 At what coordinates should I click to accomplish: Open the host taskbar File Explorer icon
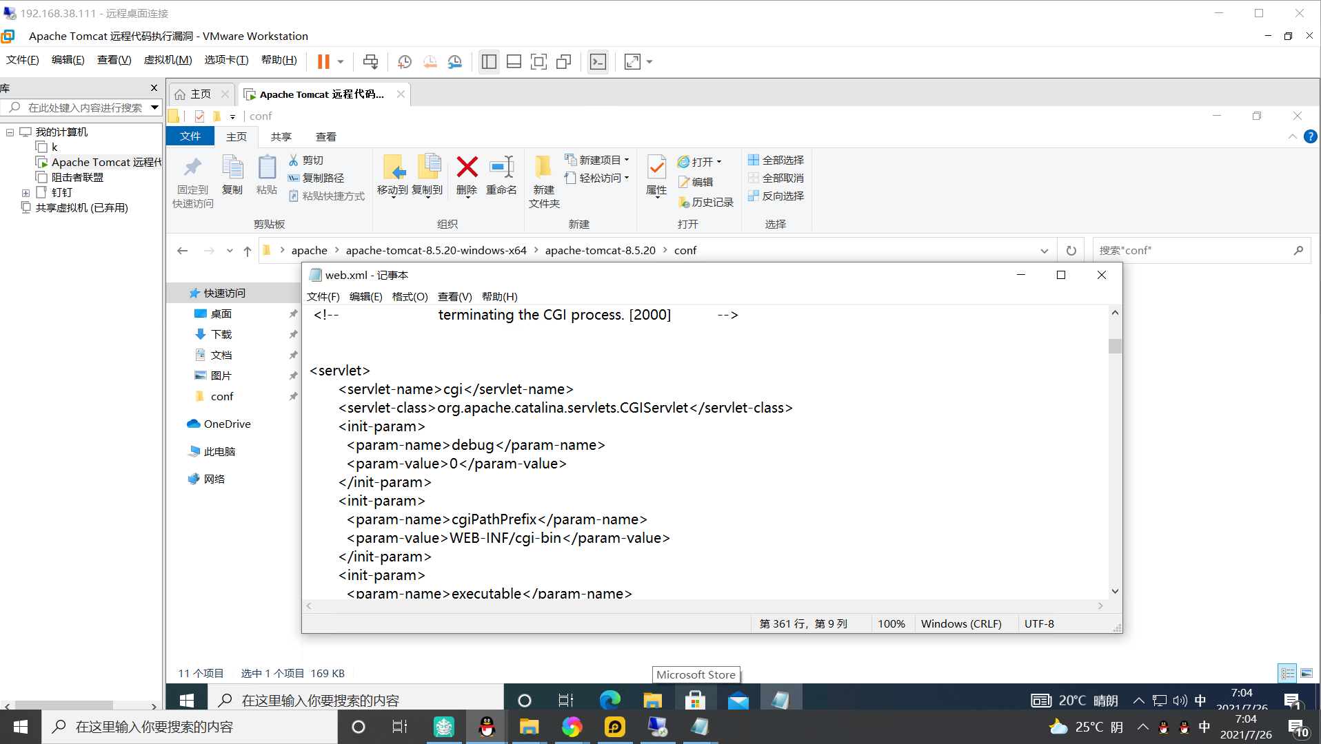click(x=529, y=727)
